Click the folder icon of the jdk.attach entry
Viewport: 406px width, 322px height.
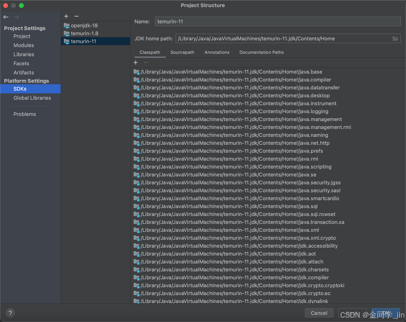coord(137,262)
